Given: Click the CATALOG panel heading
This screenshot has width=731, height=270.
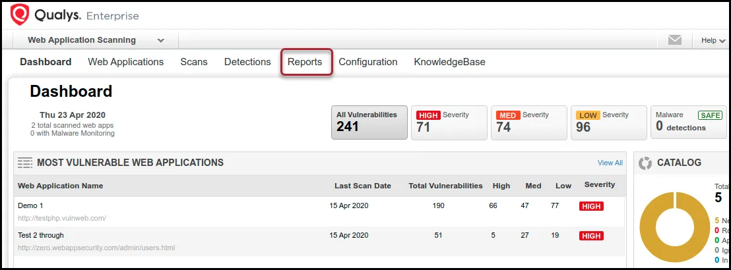Looking at the screenshot, I should pos(679,163).
